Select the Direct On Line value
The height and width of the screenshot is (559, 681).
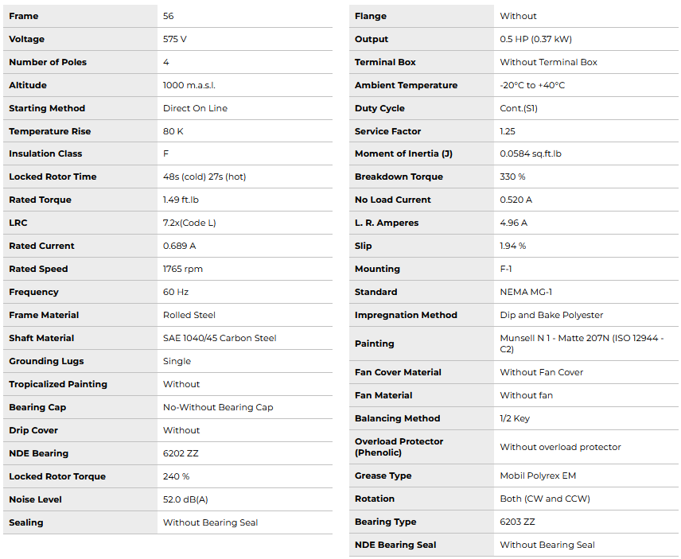[x=195, y=108]
